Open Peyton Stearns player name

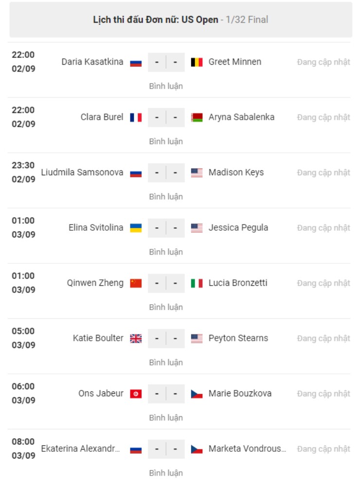pyautogui.click(x=238, y=338)
